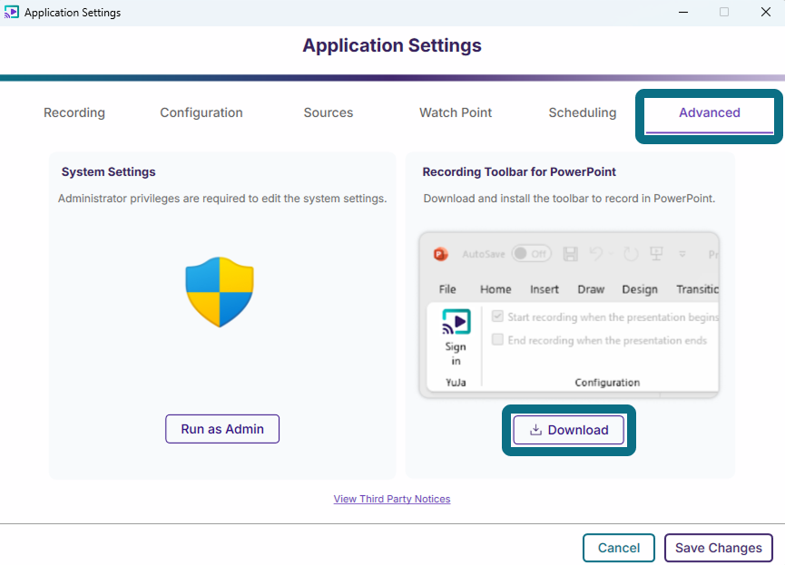This screenshot has width=785, height=565.
Task: Select the Scheduling tab
Action: pos(583,112)
